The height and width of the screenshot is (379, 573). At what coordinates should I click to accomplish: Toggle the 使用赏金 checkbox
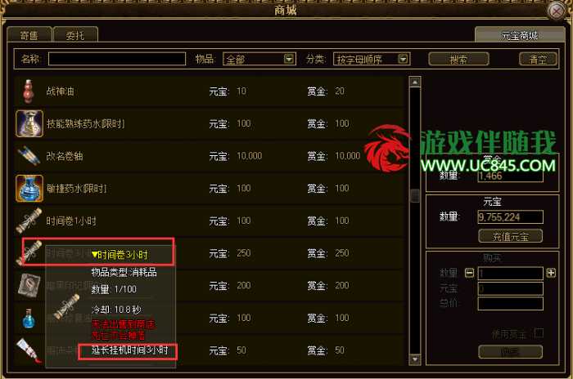pyautogui.click(x=539, y=332)
